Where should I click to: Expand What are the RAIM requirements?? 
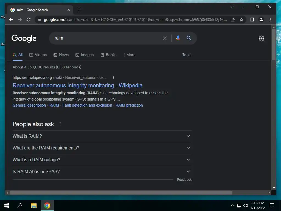pyautogui.click(x=102, y=148)
